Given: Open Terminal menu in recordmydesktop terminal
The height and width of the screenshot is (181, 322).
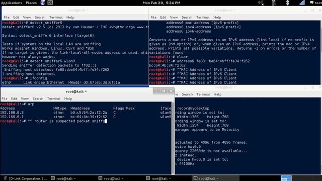Looking at the screenshot, I should pos(203,95).
